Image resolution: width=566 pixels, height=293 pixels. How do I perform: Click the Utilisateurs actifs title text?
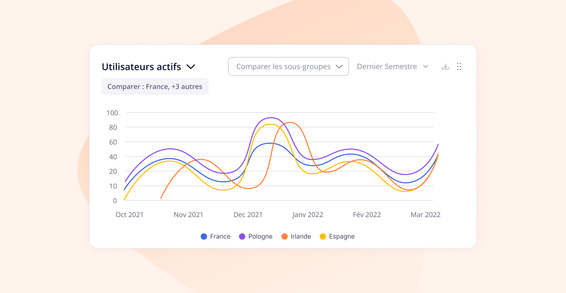coord(141,67)
